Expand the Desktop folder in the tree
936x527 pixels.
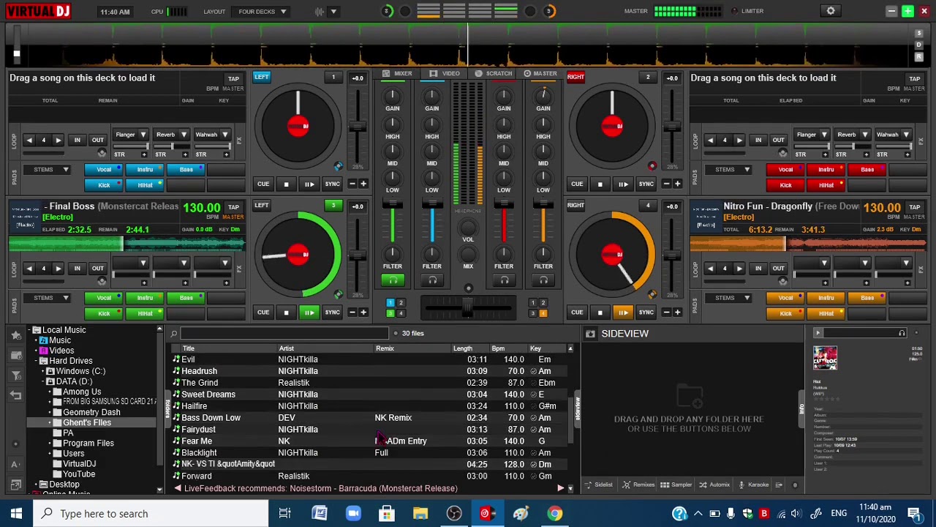pos(36,485)
